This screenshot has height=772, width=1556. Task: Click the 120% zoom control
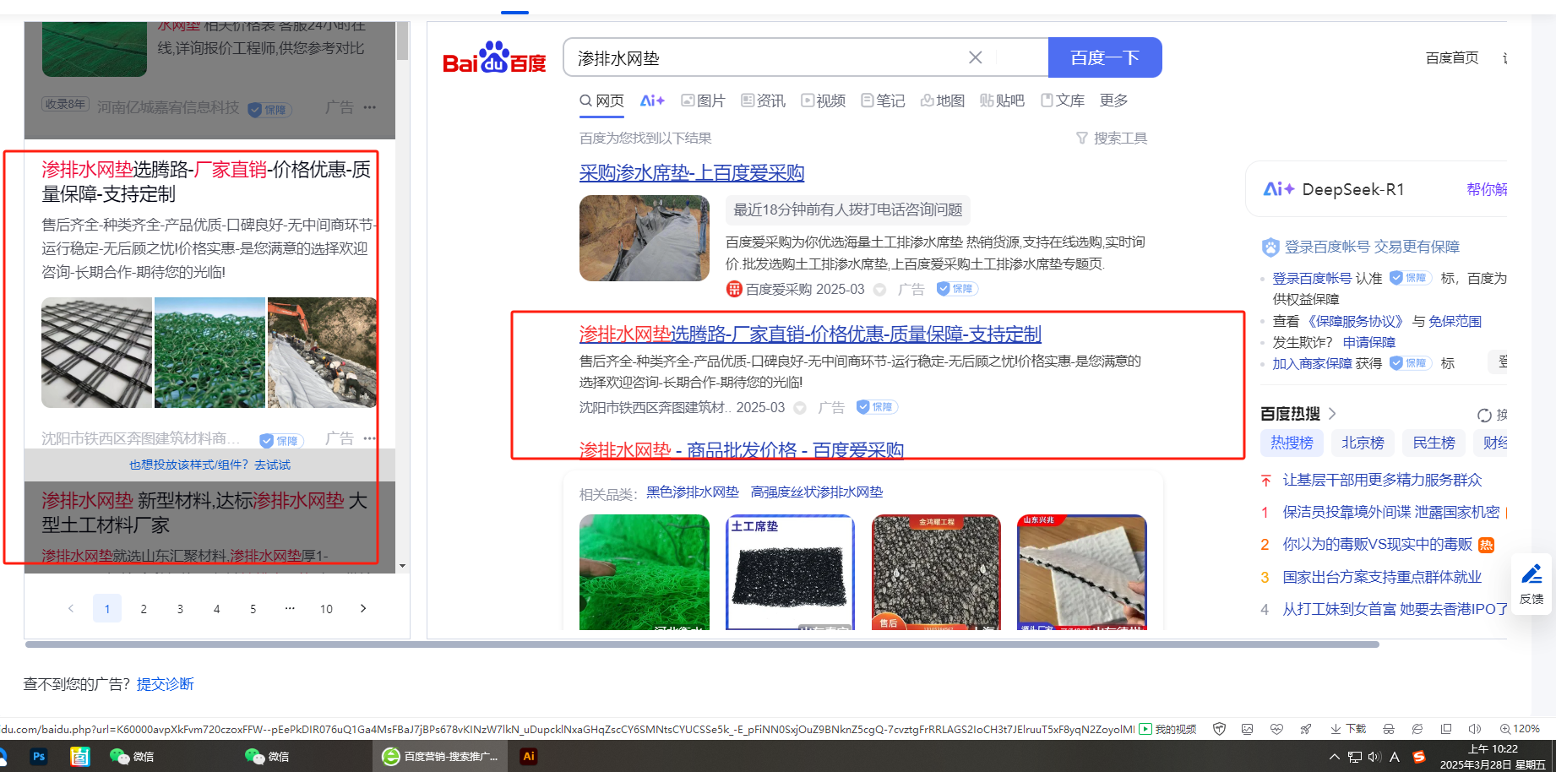[1520, 729]
